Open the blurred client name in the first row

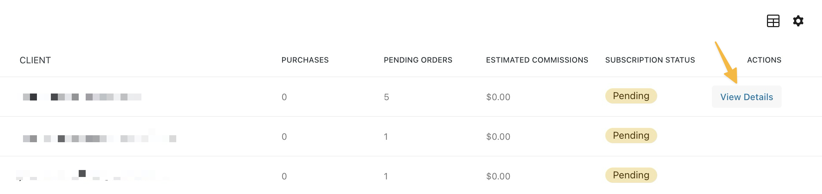82,97
